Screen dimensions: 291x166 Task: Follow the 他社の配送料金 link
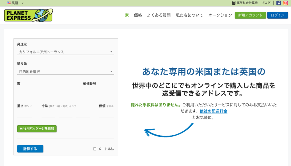[213, 111]
